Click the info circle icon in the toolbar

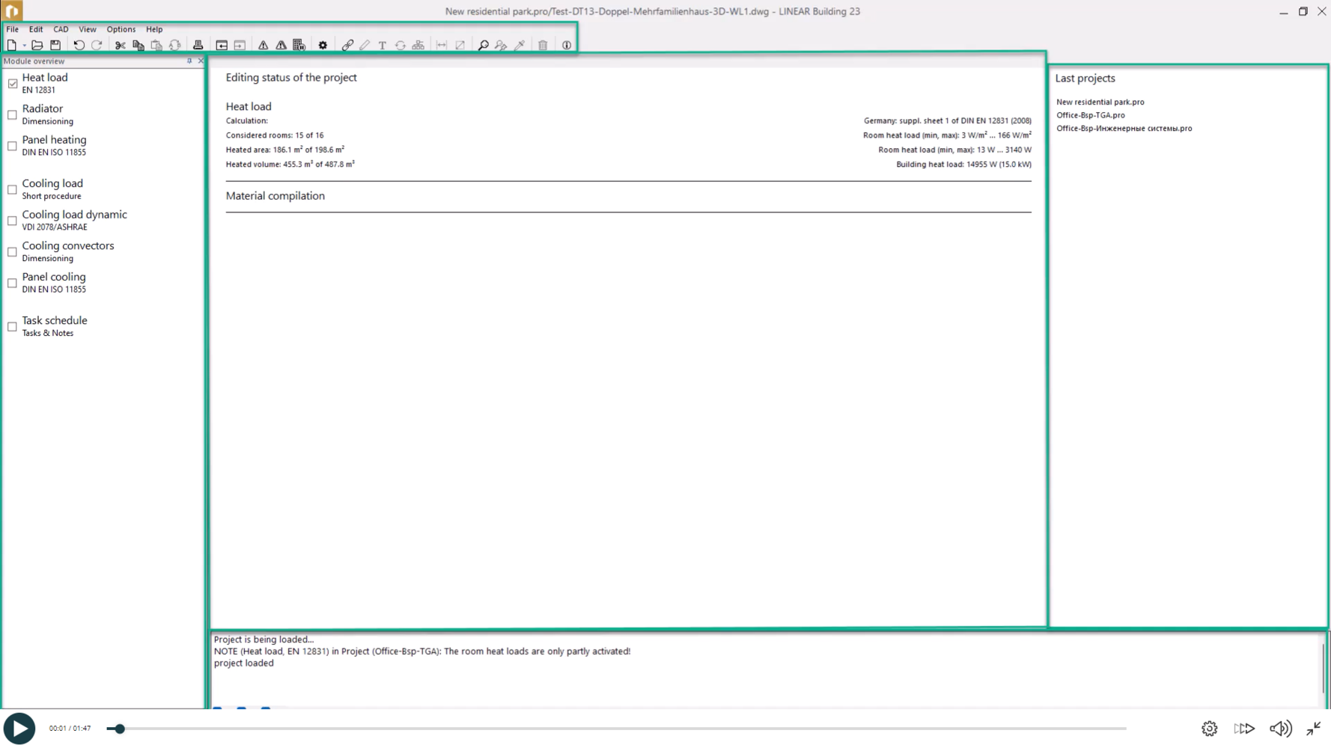[x=567, y=46]
